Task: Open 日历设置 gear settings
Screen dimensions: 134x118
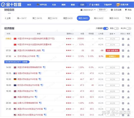Action: click(x=116, y=10)
